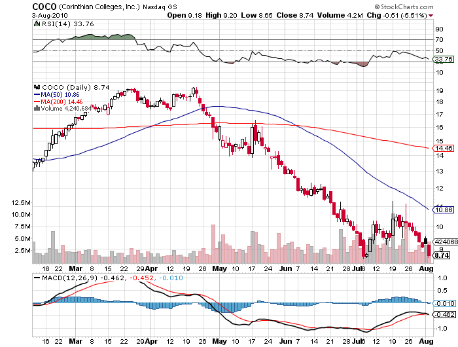Select the red MA(200) line swatch
The height and width of the screenshot is (347, 458).
click(37, 101)
